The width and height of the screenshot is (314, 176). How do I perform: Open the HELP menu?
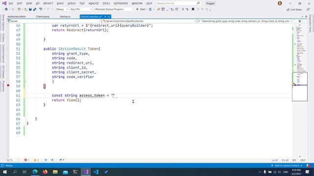click(149, 3)
